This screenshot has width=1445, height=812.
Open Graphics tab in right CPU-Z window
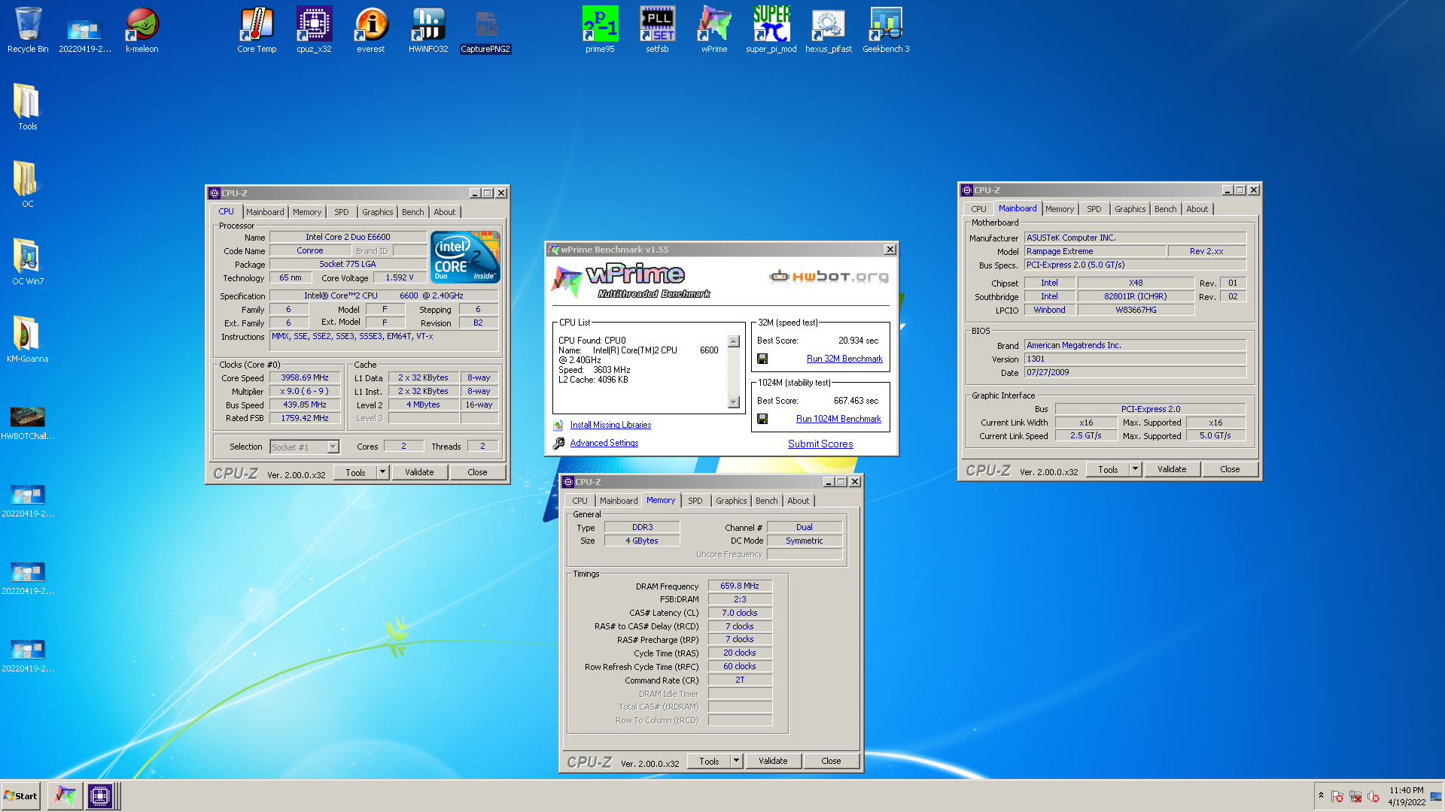[1130, 209]
